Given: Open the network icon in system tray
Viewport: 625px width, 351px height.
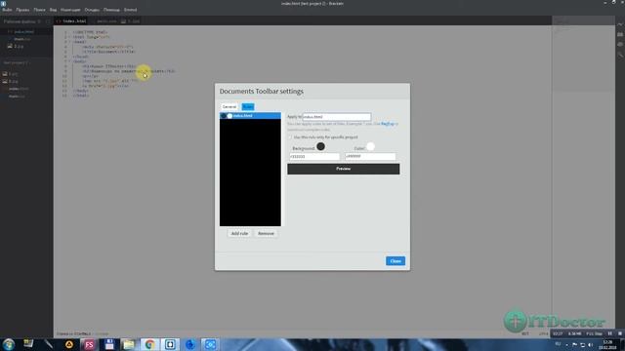Looking at the screenshot, I should click(x=582, y=344).
